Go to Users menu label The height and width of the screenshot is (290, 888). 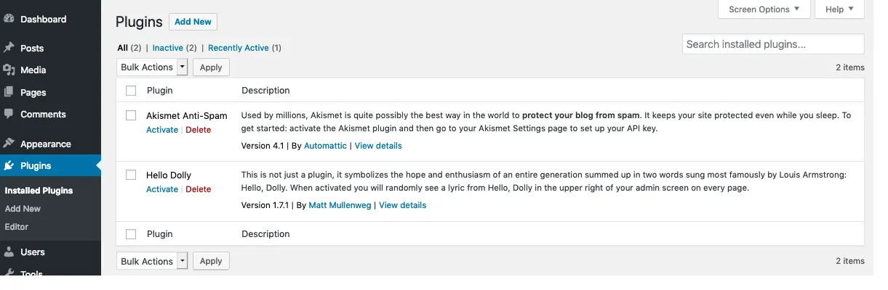point(33,252)
